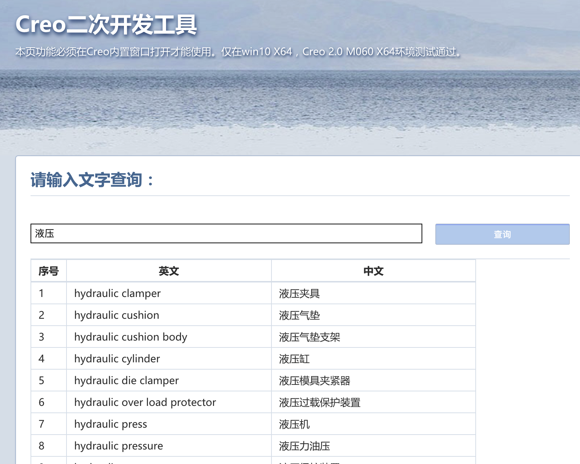Click the Chinese cell 液压机
The width and height of the screenshot is (580, 464).
tap(374, 424)
